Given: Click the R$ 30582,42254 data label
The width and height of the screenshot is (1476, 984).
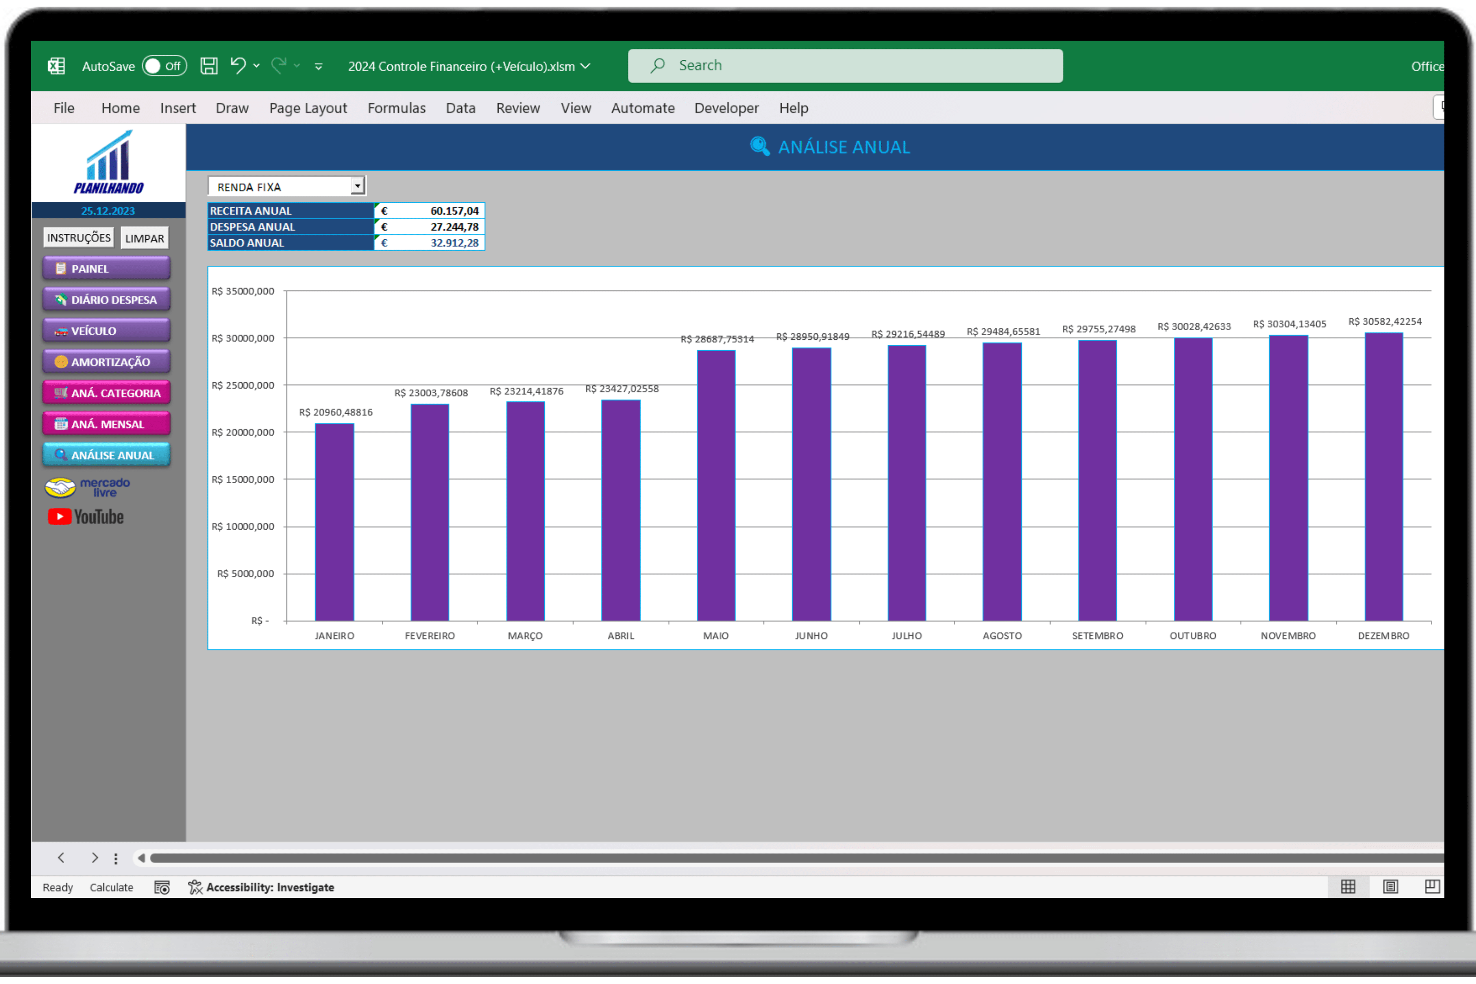Looking at the screenshot, I should [x=1385, y=322].
